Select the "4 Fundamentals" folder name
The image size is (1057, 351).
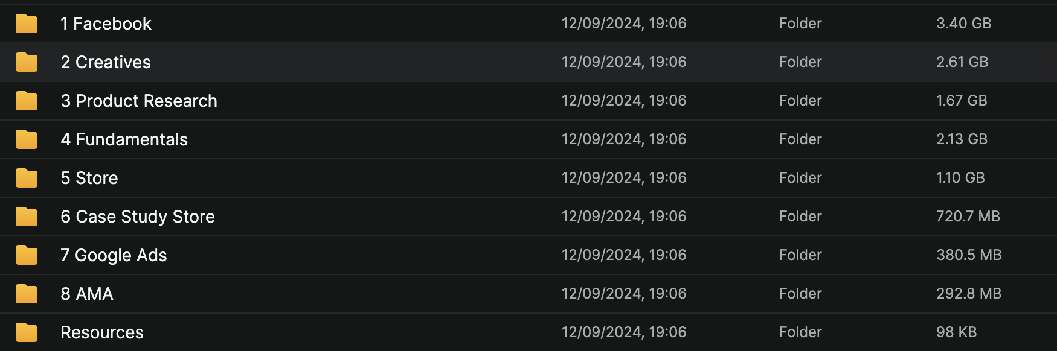[124, 139]
